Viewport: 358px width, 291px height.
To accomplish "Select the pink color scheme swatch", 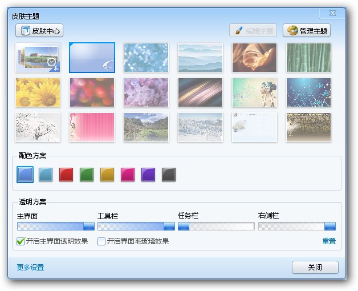I will (128, 175).
